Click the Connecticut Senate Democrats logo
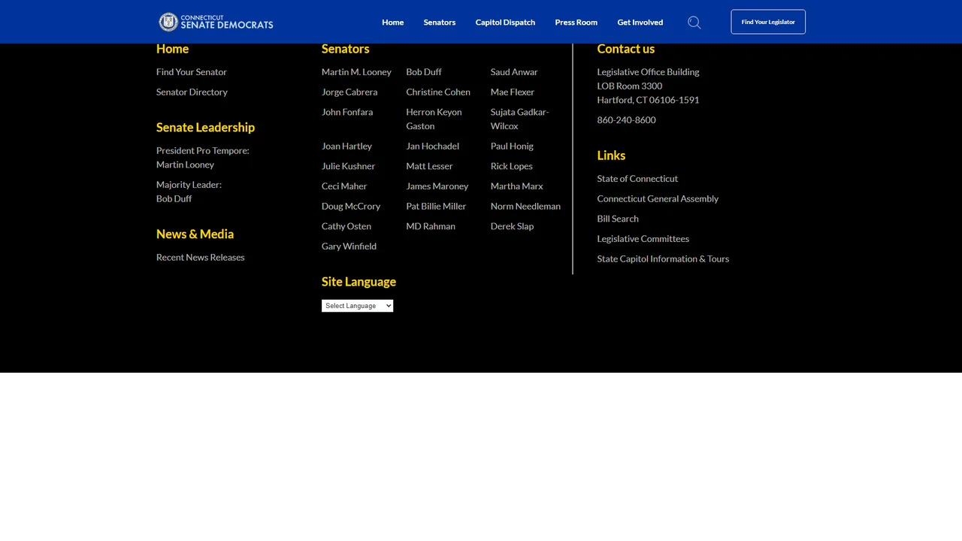 [x=216, y=22]
